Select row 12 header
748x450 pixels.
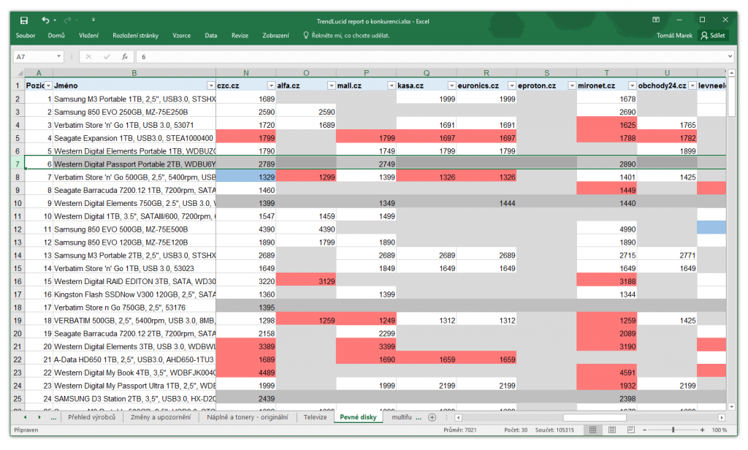[18, 229]
